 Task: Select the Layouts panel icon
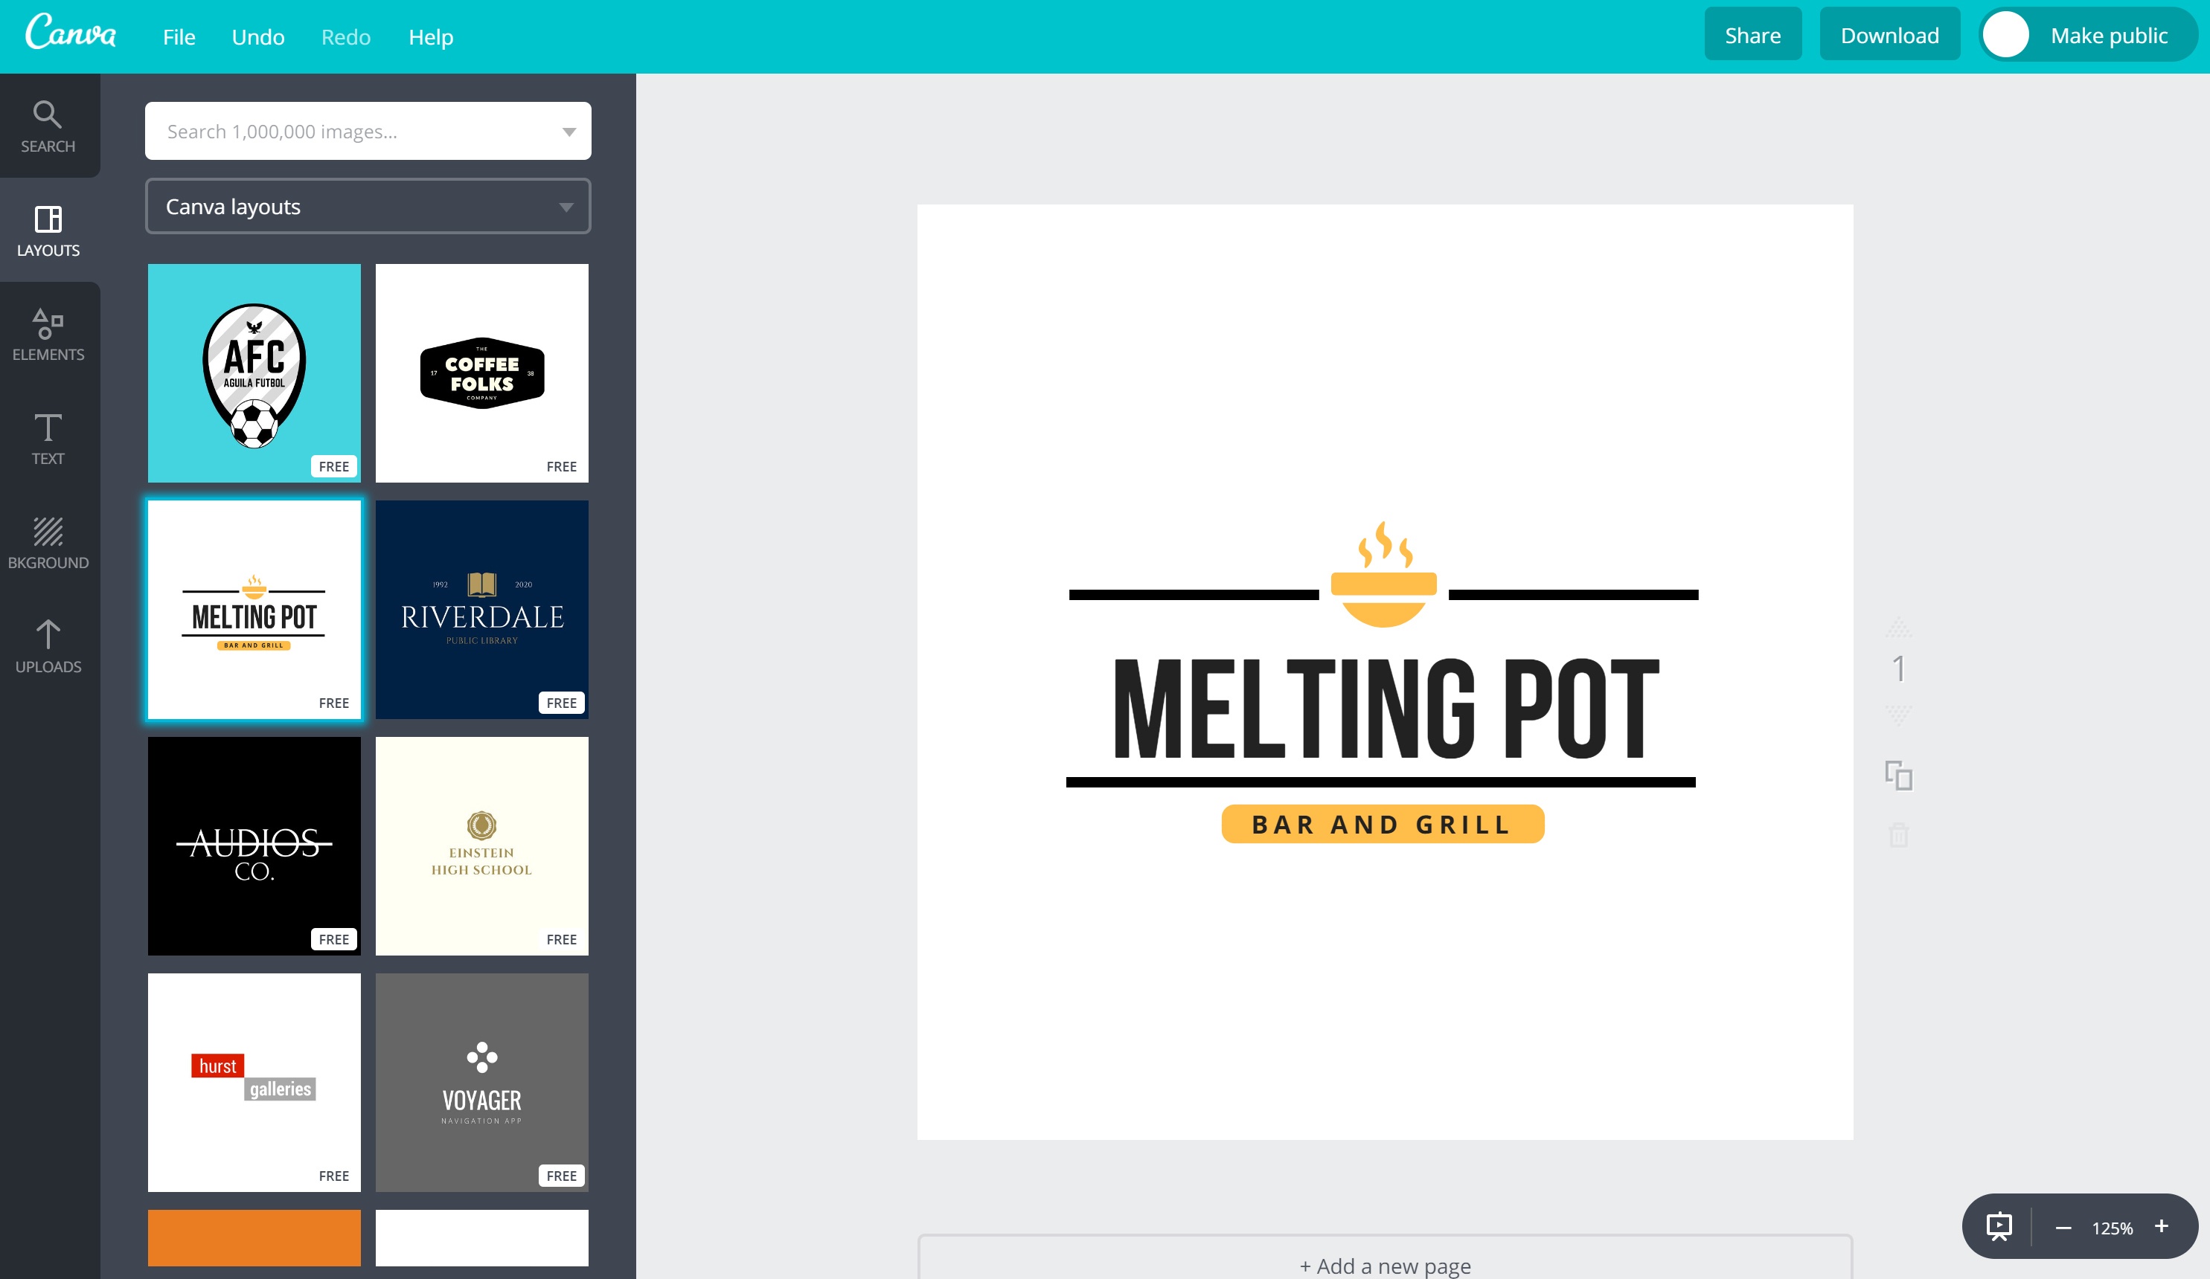tap(47, 228)
